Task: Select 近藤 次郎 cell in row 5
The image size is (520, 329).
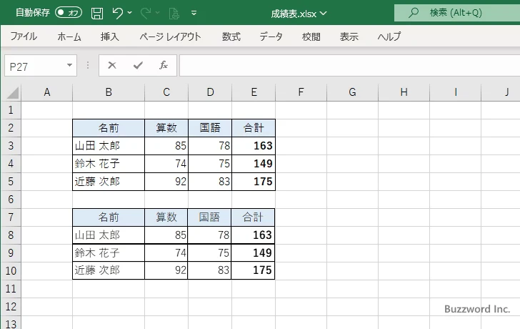Action: point(109,182)
